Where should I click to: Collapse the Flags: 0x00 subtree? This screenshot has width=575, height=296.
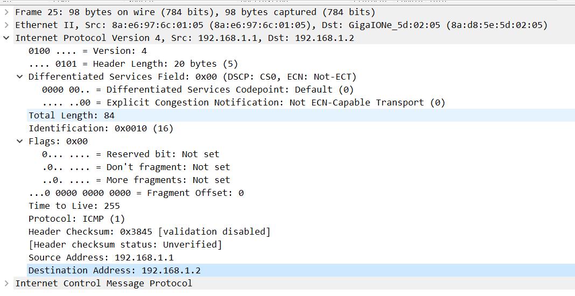tap(20, 141)
